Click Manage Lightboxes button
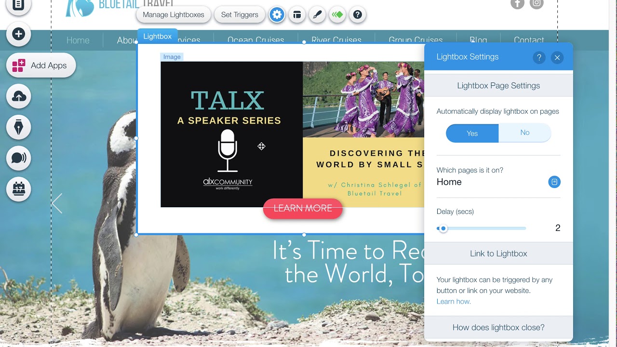 click(x=174, y=14)
